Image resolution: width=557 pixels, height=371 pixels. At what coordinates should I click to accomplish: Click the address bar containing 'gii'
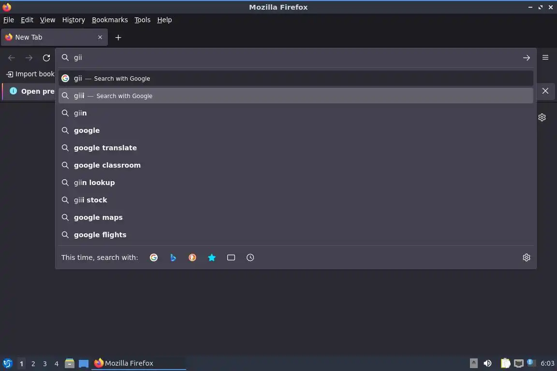pos(296,57)
